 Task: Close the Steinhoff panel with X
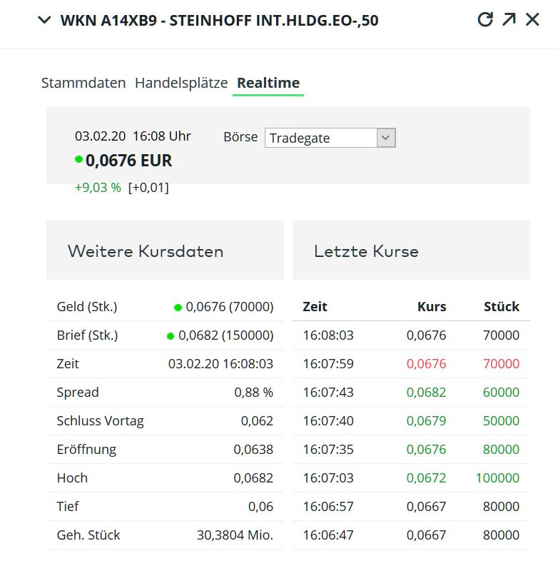(x=532, y=20)
